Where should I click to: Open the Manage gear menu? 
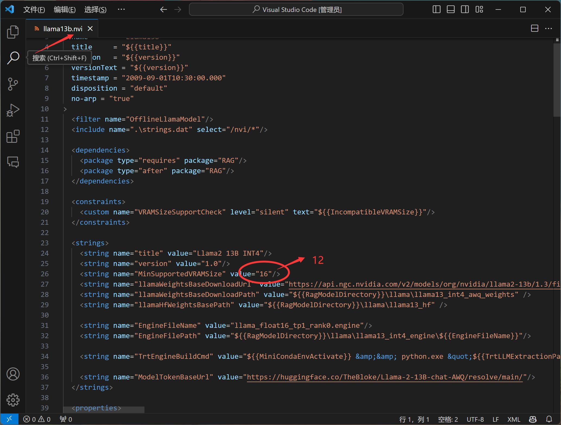13,400
